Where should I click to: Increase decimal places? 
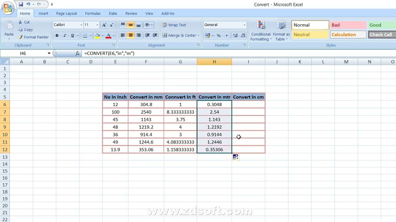click(235, 35)
